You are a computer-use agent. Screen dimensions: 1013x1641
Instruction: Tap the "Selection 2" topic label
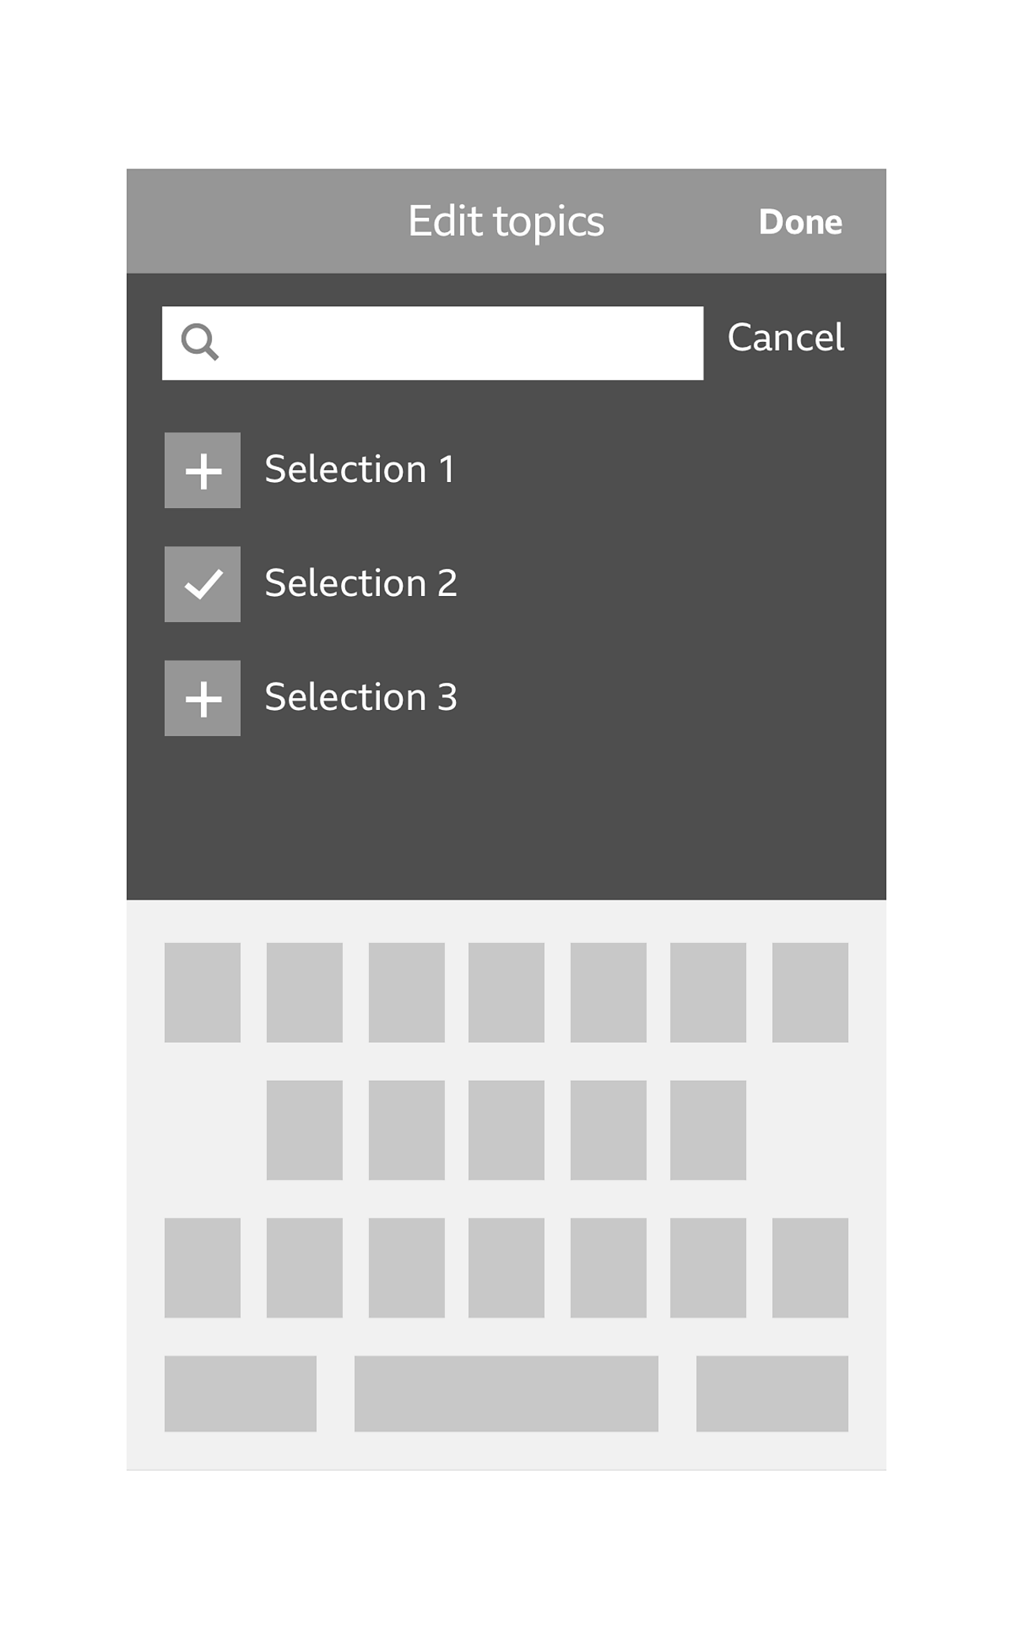tap(361, 583)
